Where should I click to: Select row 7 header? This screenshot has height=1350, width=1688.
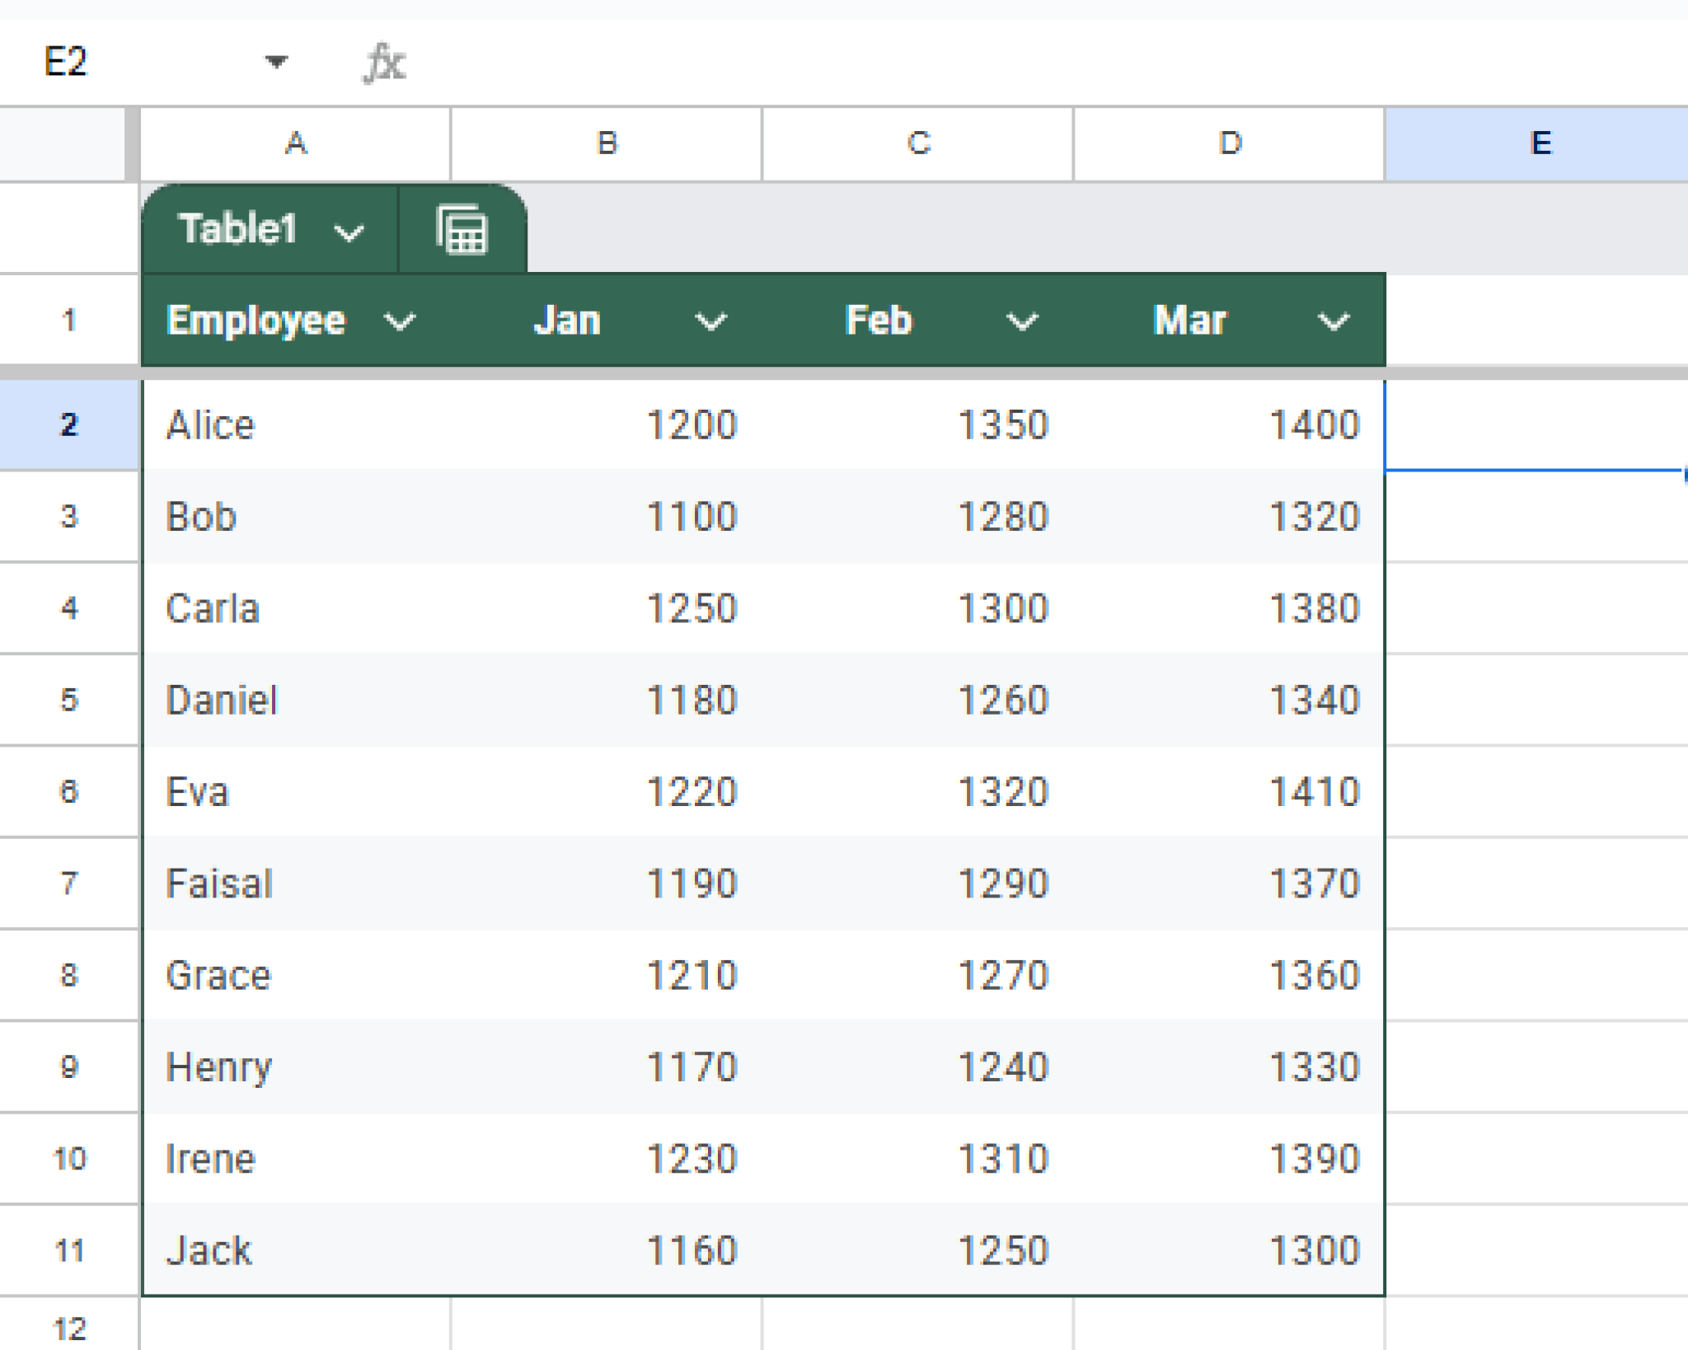click(70, 884)
